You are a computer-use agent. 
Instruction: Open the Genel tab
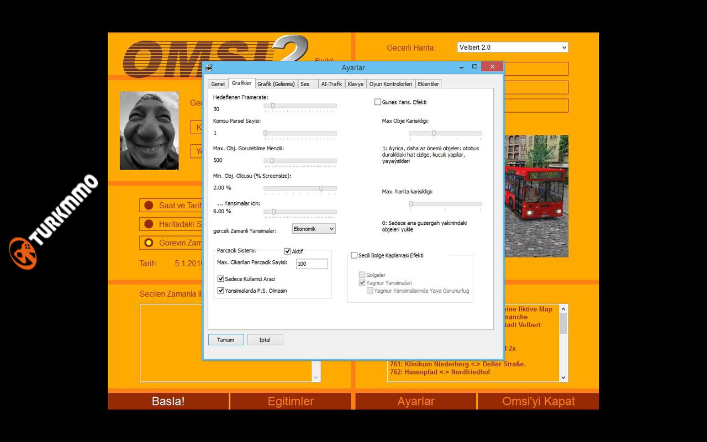[x=218, y=84]
